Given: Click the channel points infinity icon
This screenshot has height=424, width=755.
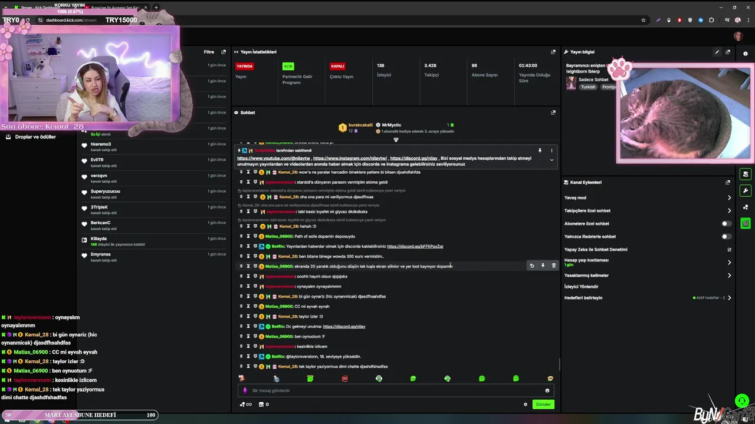Looking at the screenshot, I should click(245, 405).
